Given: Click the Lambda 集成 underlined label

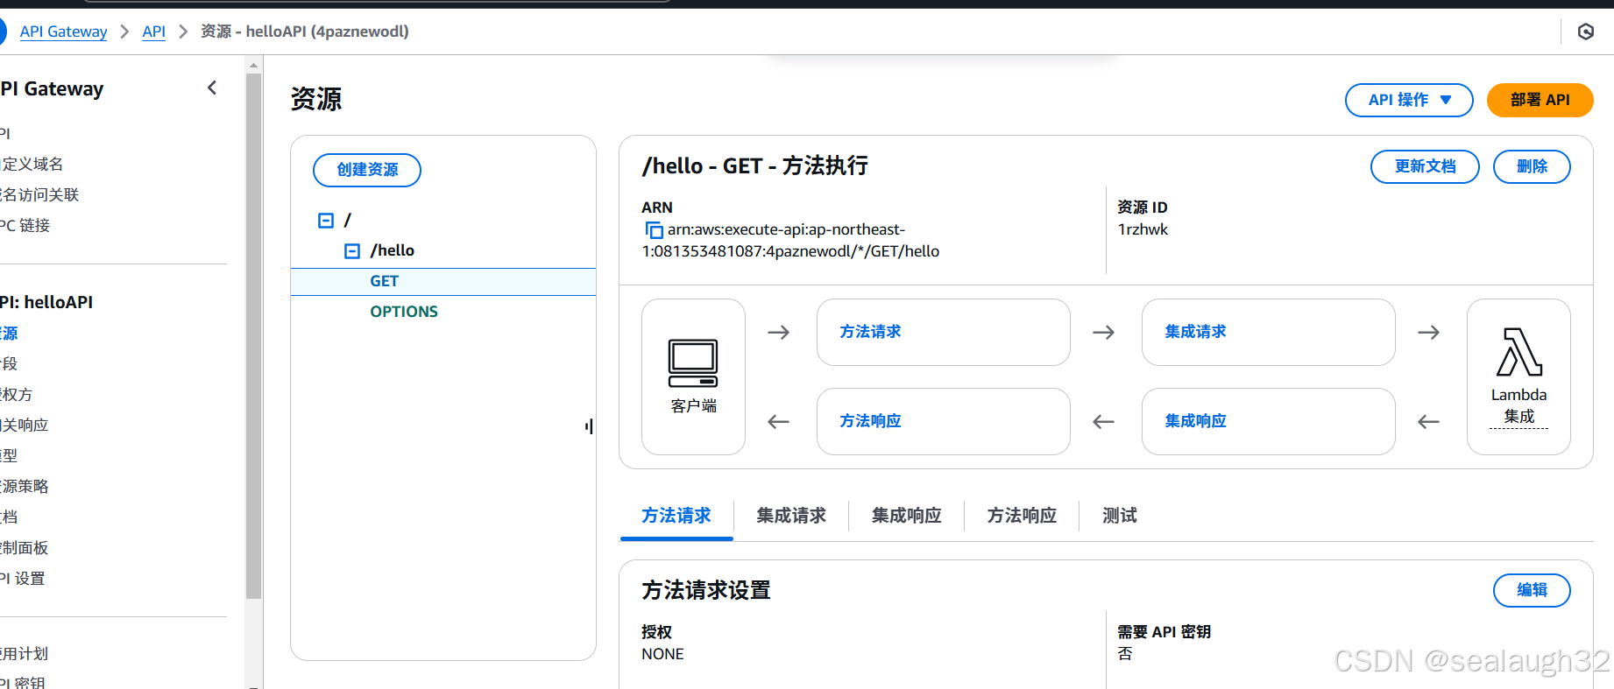Looking at the screenshot, I should [x=1518, y=405].
